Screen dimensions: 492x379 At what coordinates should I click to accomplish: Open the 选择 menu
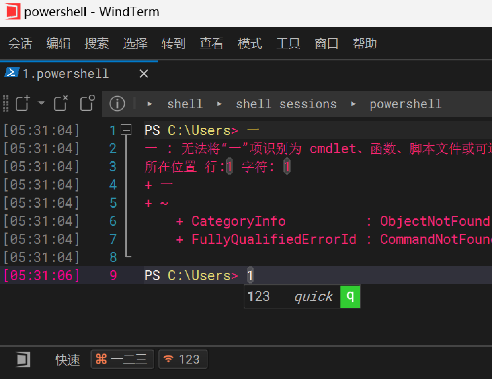pyautogui.click(x=135, y=44)
